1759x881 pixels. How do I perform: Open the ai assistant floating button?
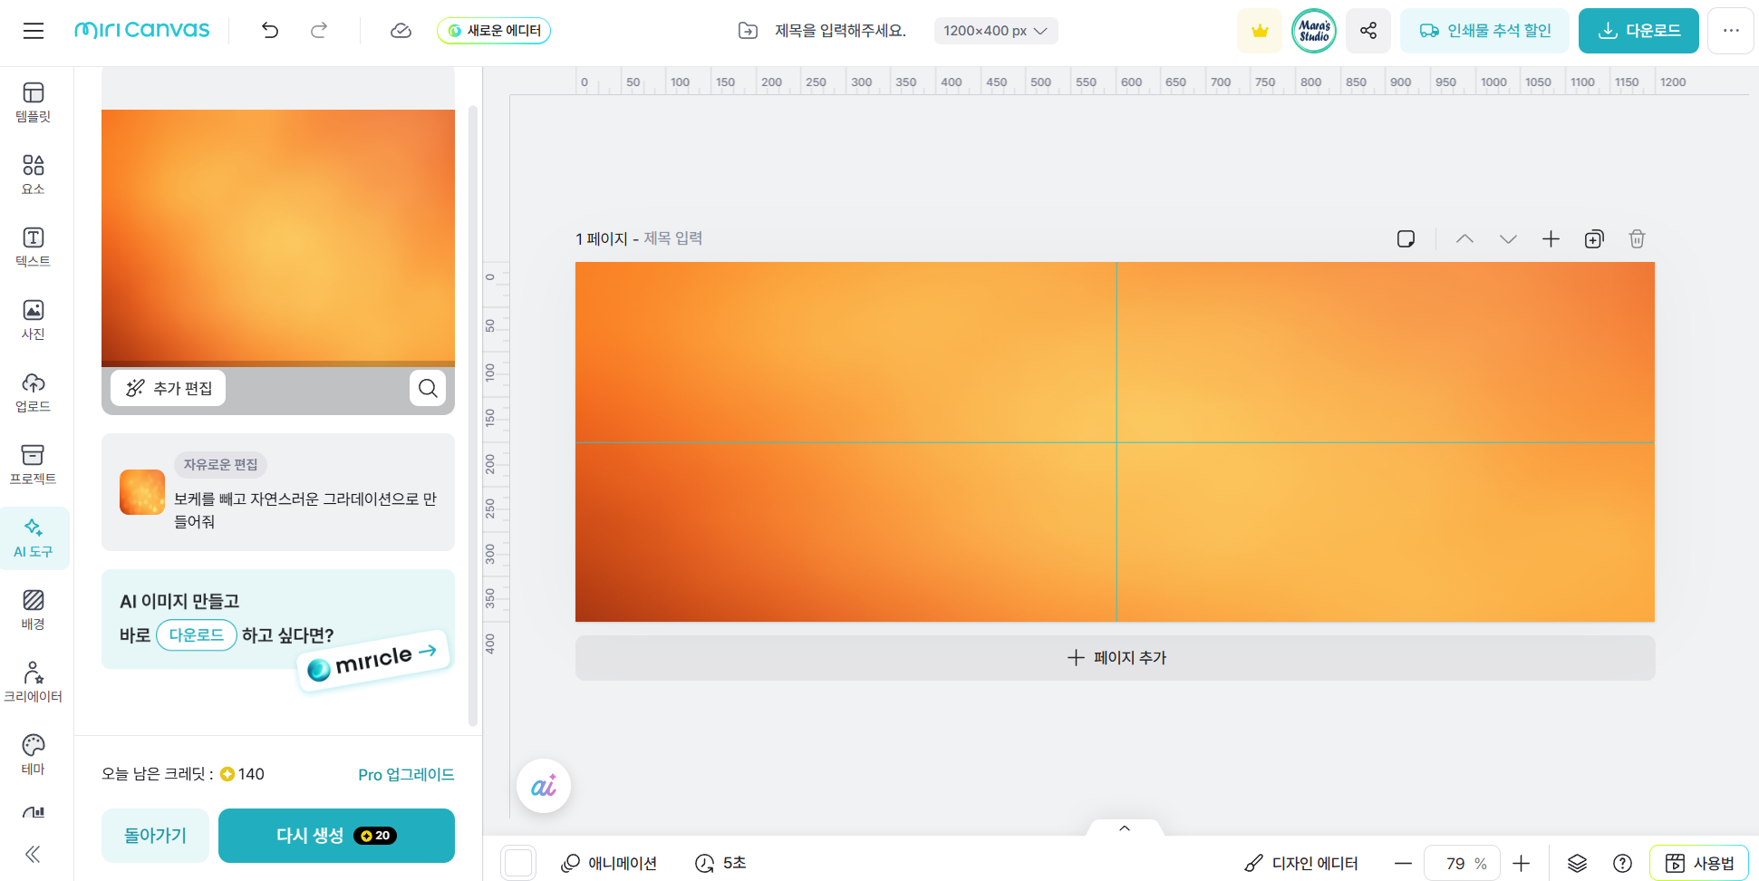(543, 786)
